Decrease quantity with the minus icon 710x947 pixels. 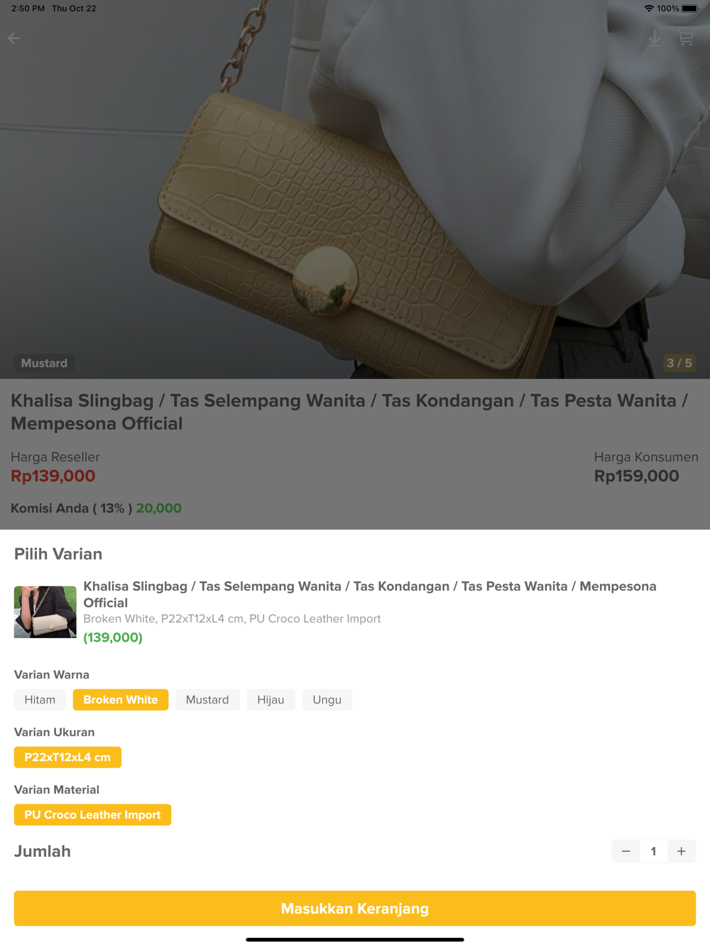click(626, 851)
